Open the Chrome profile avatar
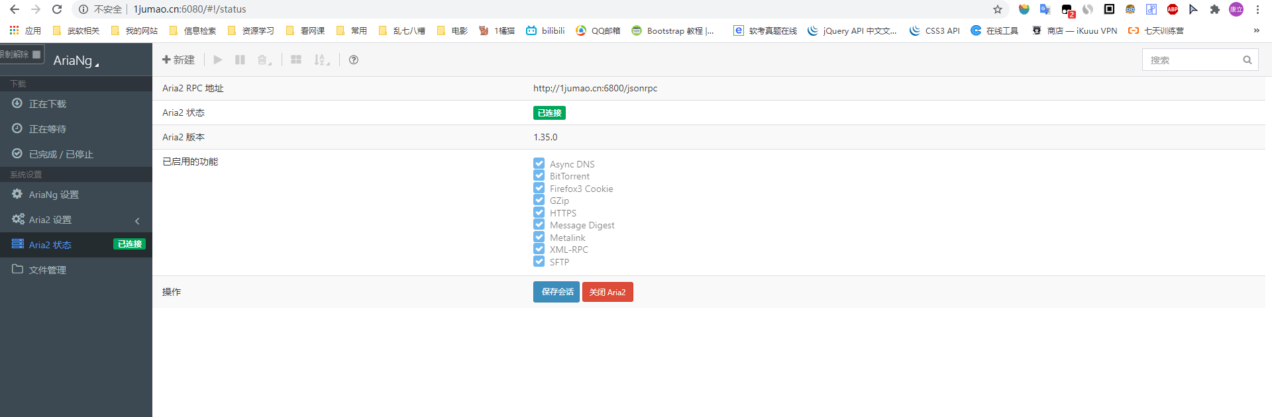The width and height of the screenshot is (1272, 417). 1236,9
